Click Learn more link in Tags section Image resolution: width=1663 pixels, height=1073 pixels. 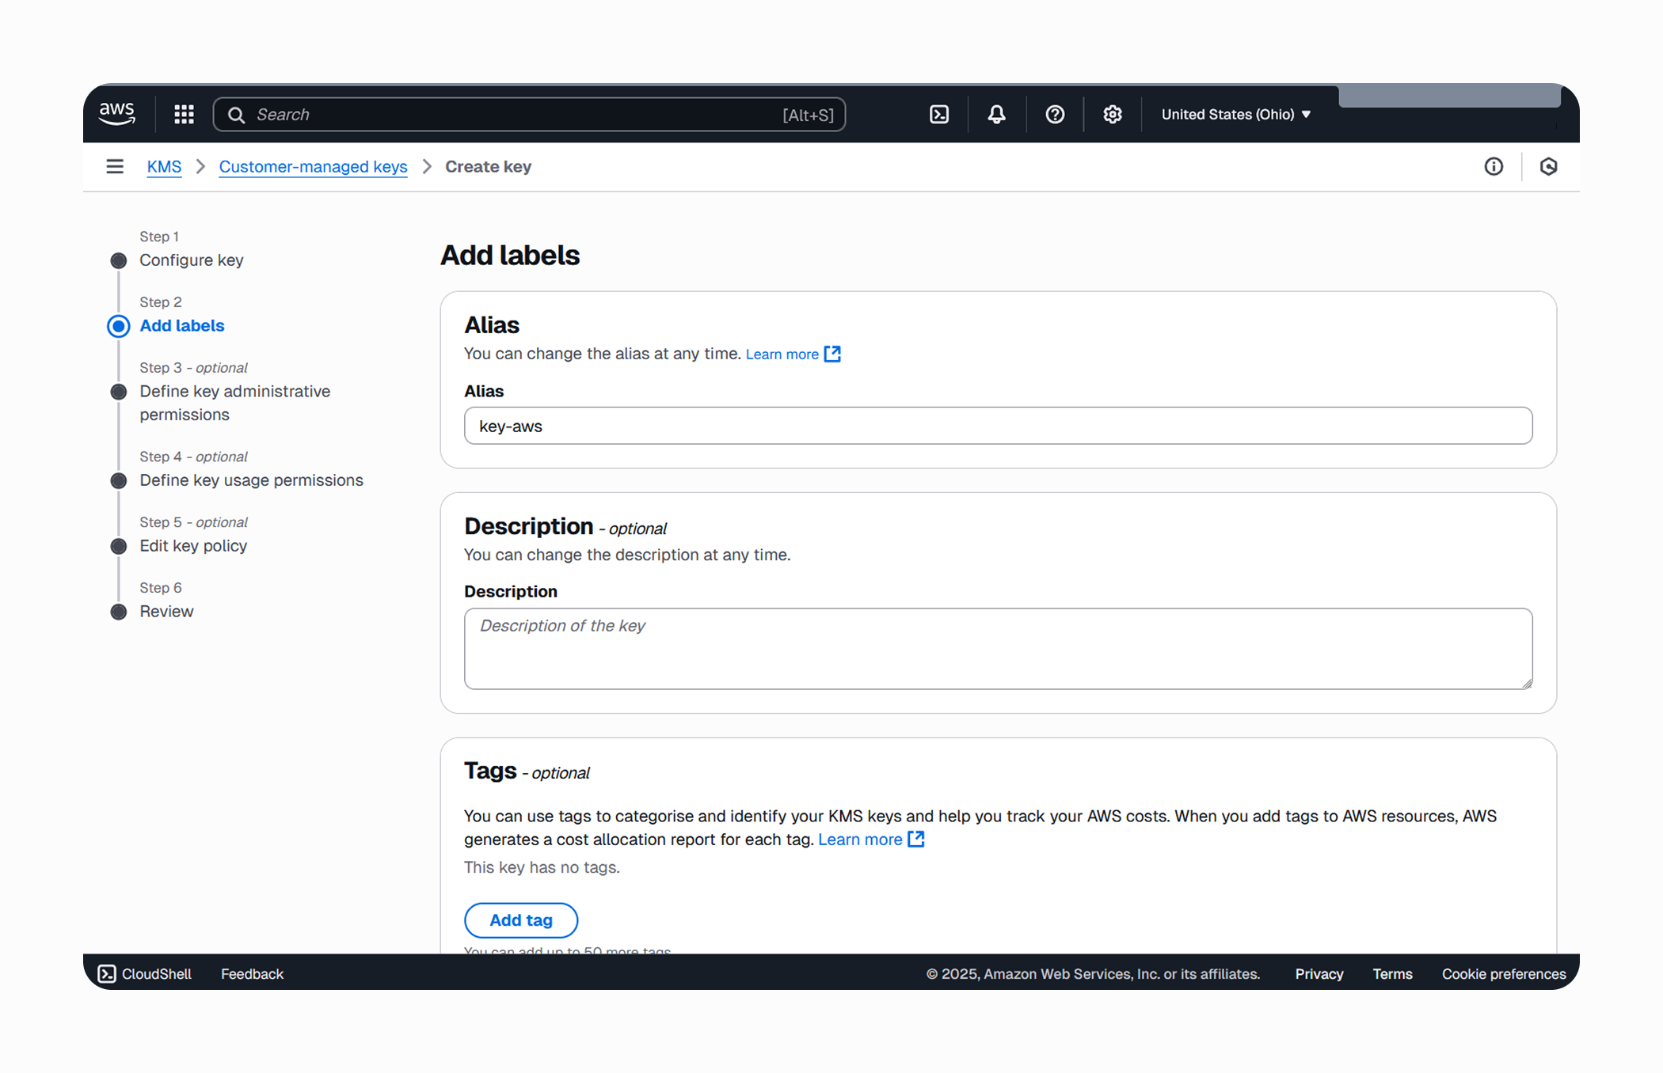(x=860, y=840)
